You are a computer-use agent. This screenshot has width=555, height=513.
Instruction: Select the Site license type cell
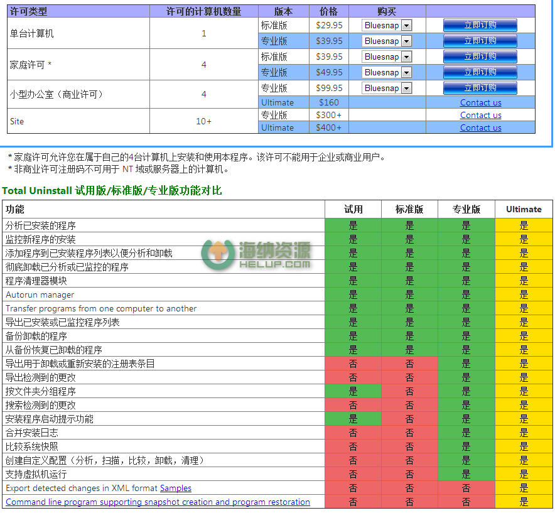78,121
